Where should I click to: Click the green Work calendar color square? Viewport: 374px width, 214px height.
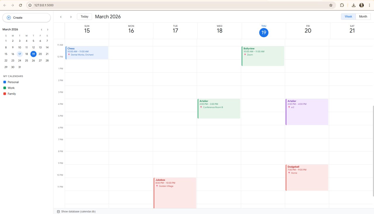pos(5,88)
